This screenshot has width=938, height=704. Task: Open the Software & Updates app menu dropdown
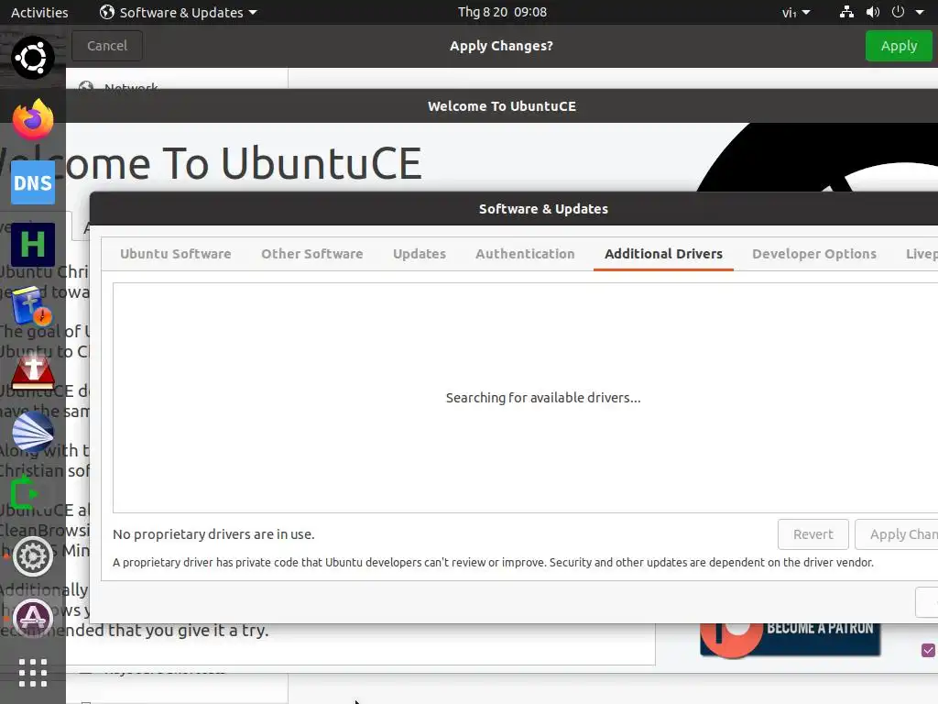pyautogui.click(x=179, y=12)
